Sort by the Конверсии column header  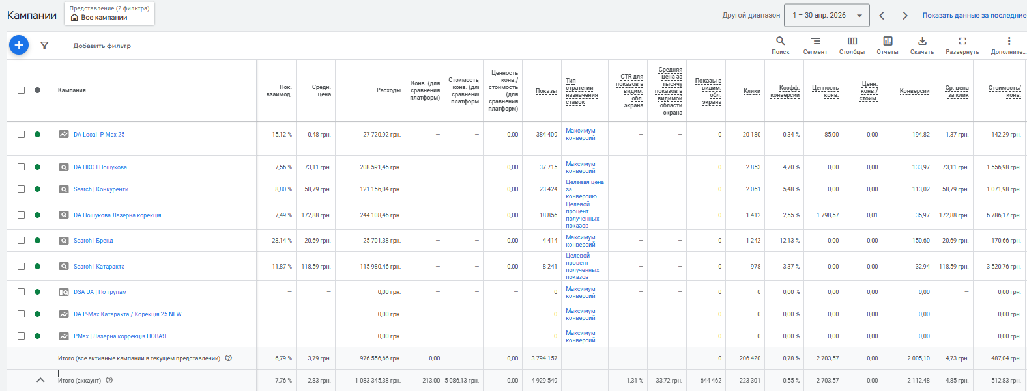(x=914, y=91)
